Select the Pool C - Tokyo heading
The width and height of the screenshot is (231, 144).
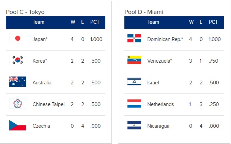pyautogui.click(x=25, y=12)
